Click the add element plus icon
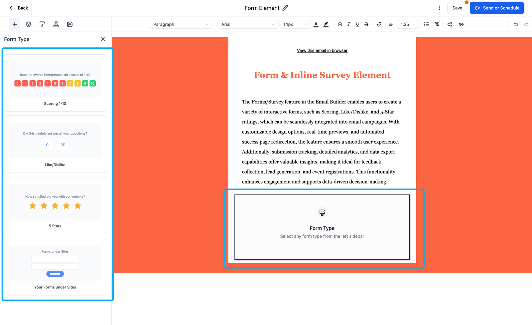This screenshot has width=532, height=325. point(15,24)
